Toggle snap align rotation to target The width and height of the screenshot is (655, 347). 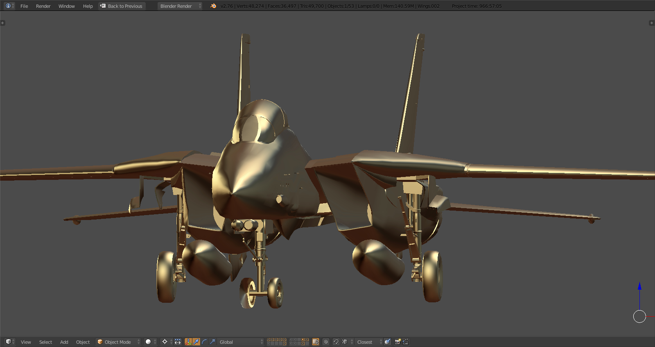387,342
